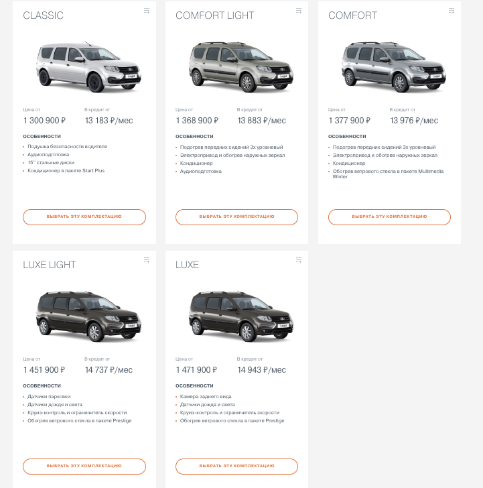The height and width of the screenshot is (488, 483).
Task: Click the CLASSIC trim title
Action: [44, 15]
